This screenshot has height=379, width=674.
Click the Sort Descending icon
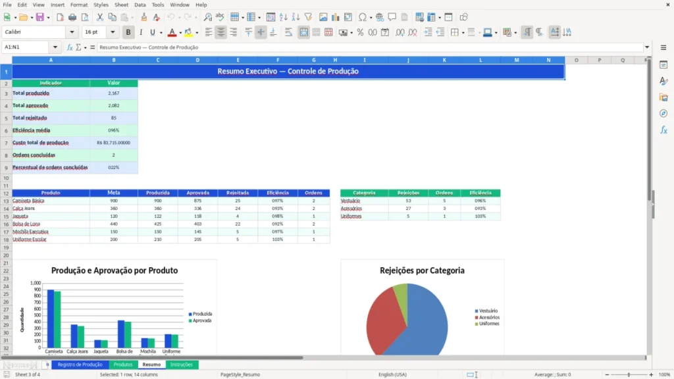click(x=296, y=17)
